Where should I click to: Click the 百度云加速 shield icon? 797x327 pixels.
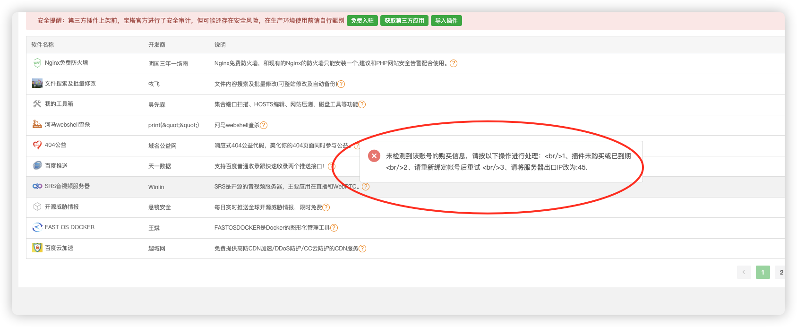[37, 248]
